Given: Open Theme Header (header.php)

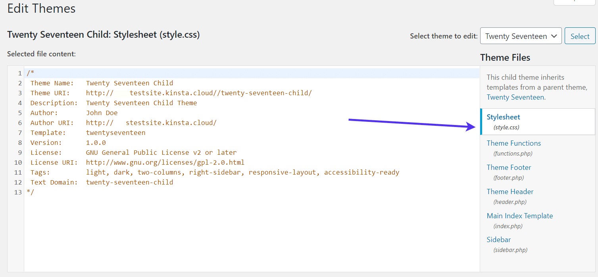Looking at the screenshot, I should click(x=510, y=191).
